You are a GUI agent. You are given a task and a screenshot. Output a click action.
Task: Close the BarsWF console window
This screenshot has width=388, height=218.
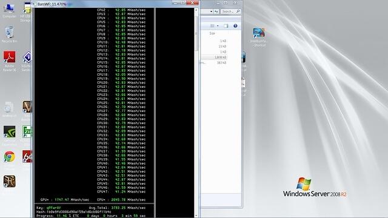pyautogui.click(x=193, y=3)
